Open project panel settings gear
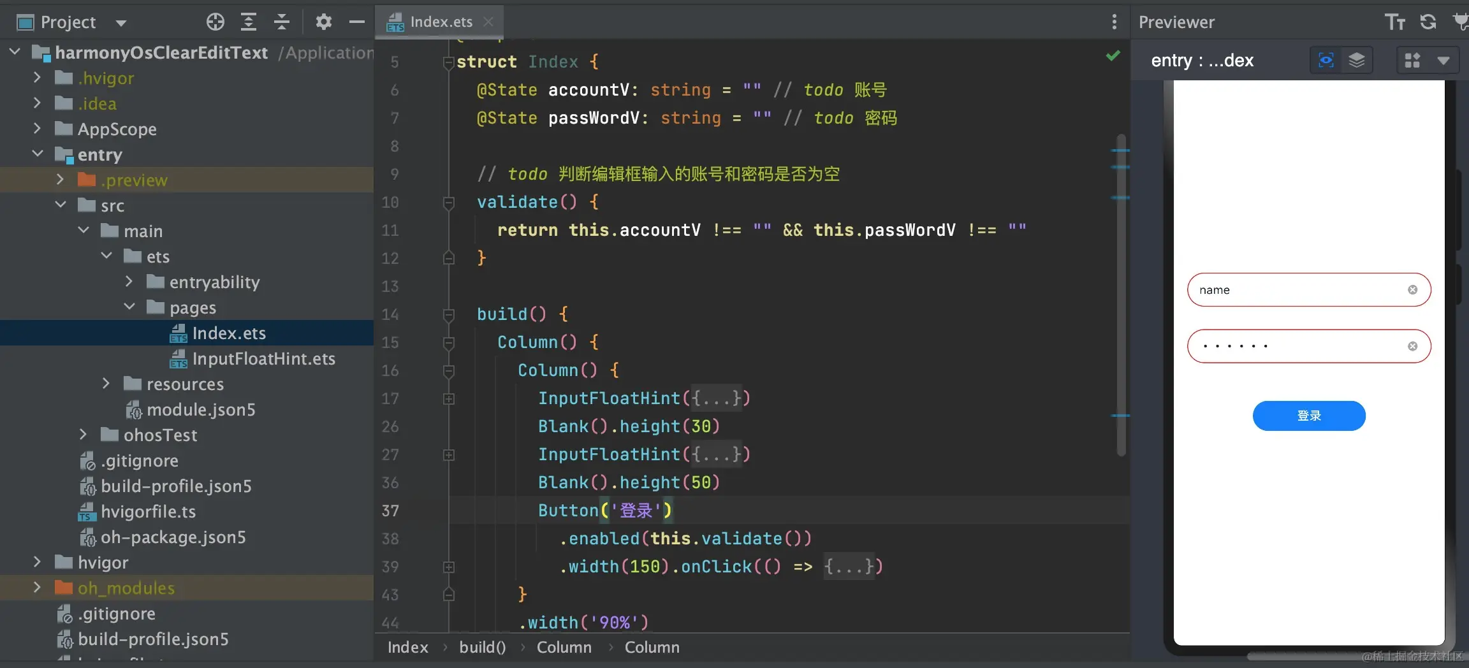This screenshot has height=668, width=1469. pyautogui.click(x=324, y=22)
